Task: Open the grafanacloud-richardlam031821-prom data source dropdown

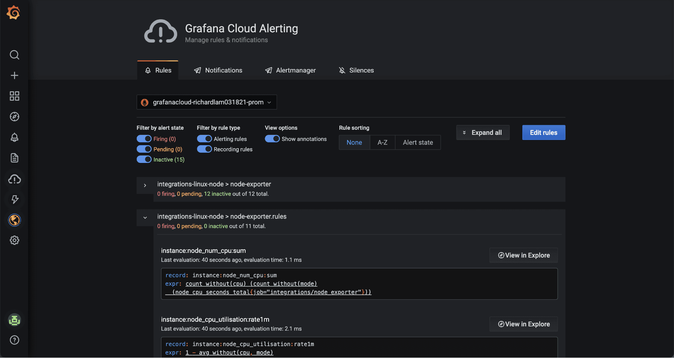Action: [x=206, y=102]
